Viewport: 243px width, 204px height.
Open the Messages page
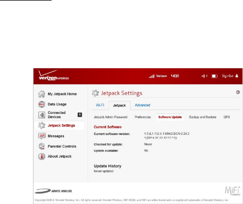tap(56, 136)
